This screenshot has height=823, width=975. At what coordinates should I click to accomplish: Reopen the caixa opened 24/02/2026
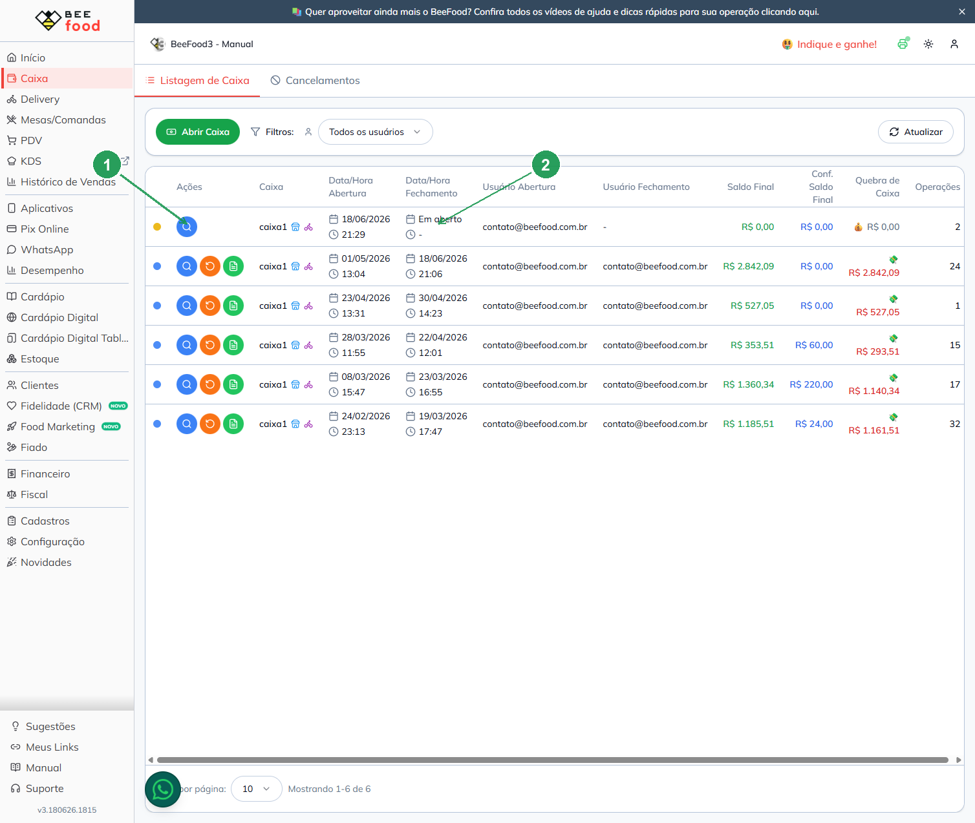(x=210, y=424)
